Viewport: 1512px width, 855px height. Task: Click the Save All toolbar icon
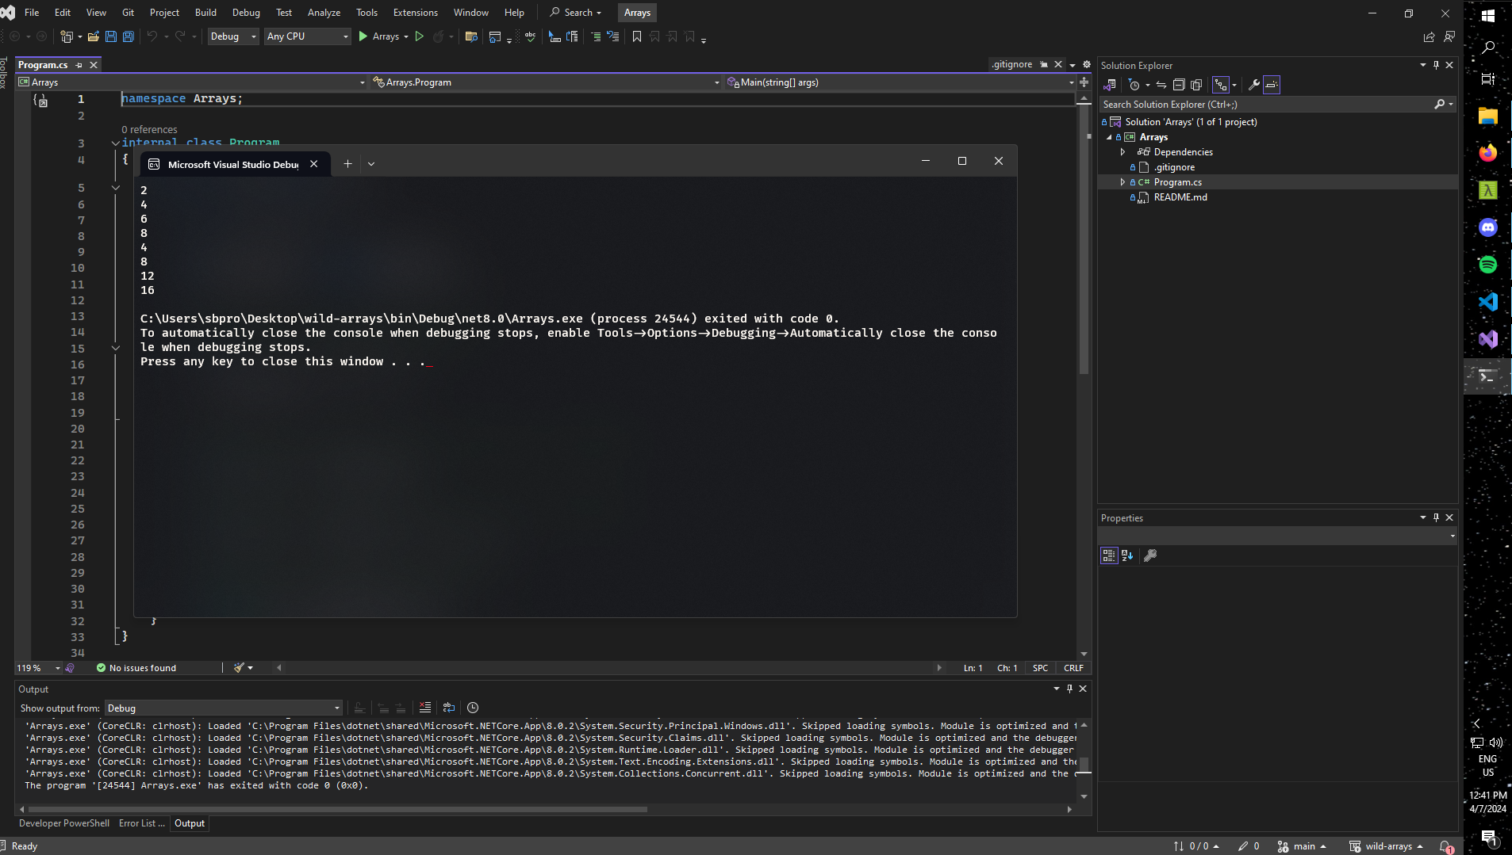pos(129,36)
